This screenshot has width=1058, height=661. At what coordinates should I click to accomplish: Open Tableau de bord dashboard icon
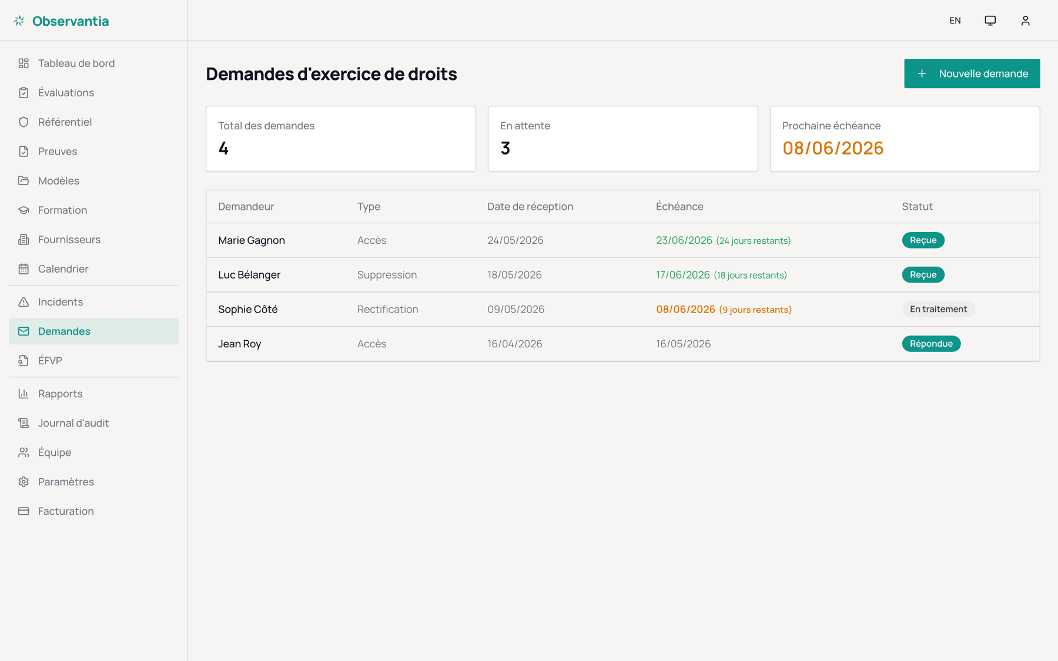coord(24,63)
